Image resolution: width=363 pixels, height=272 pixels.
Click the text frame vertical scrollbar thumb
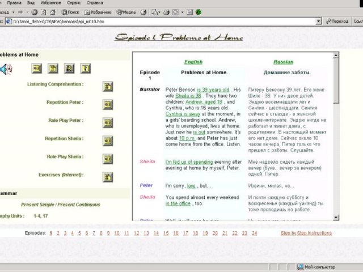coord(336,80)
